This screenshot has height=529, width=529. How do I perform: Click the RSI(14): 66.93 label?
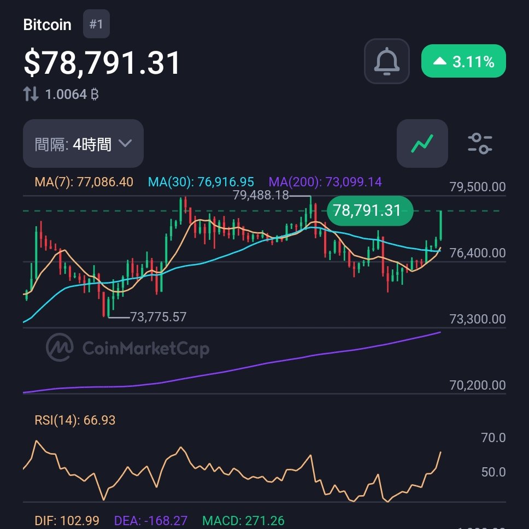tap(75, 420)
